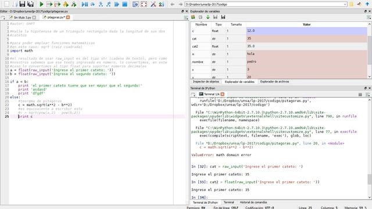Browse IPython console tabs list
This screenshot has height=209, width=372.
click(x=193, y=94)
